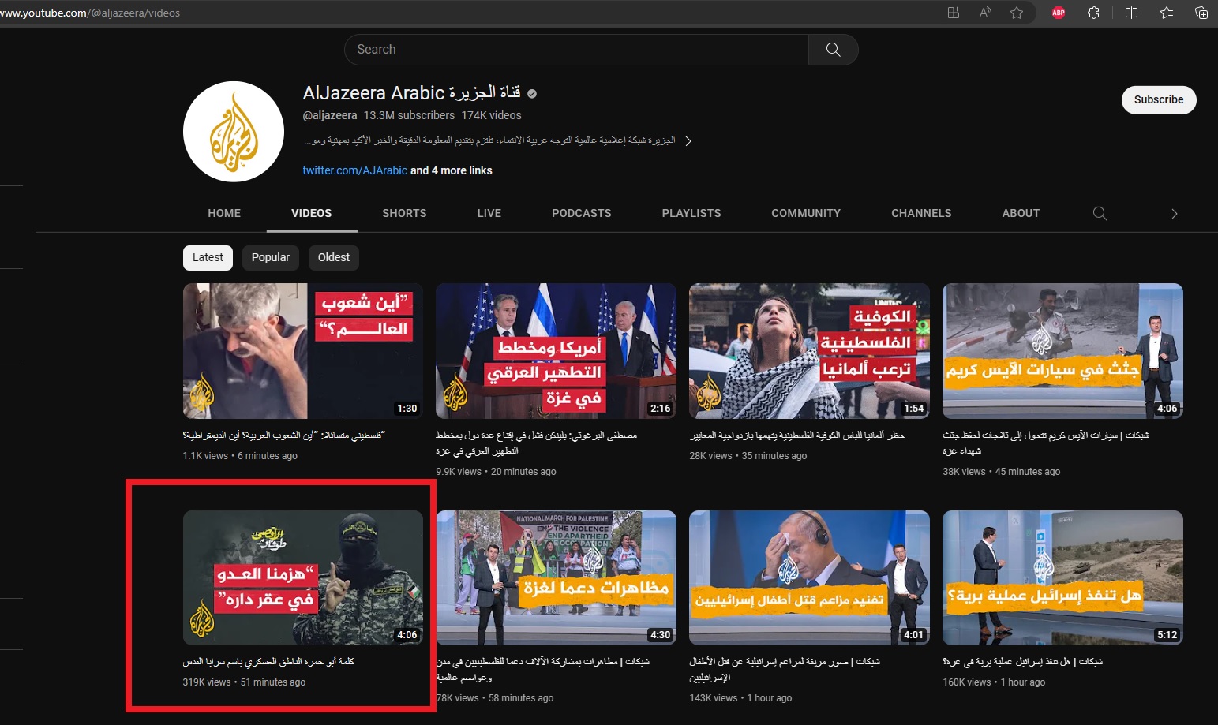Screen dimensions: 1218x725
Task: Go to the PODCASTS tab
Action: [x=582, y=213]
